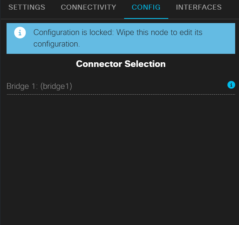Image resolution: width=239 pixels, height=225 pixels.
Task: Show connector help via the cyan info icon
Action: (x=231, y=85)
